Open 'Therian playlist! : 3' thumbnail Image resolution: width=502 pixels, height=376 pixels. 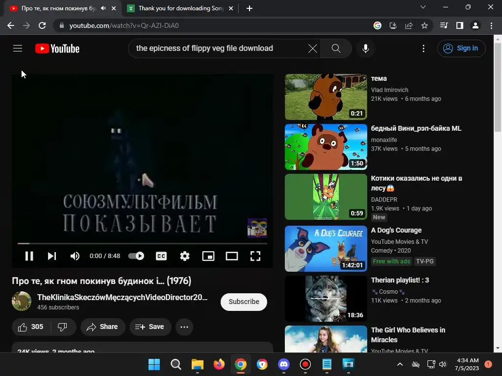click(326, 298)
